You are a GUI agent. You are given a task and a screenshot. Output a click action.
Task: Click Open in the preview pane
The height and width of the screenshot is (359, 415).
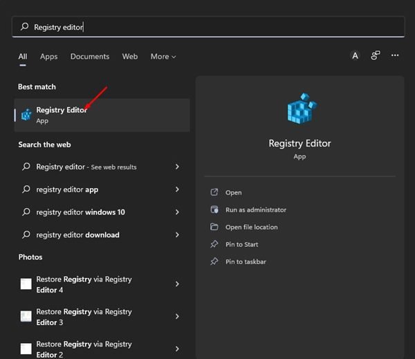tap(234, 192)
